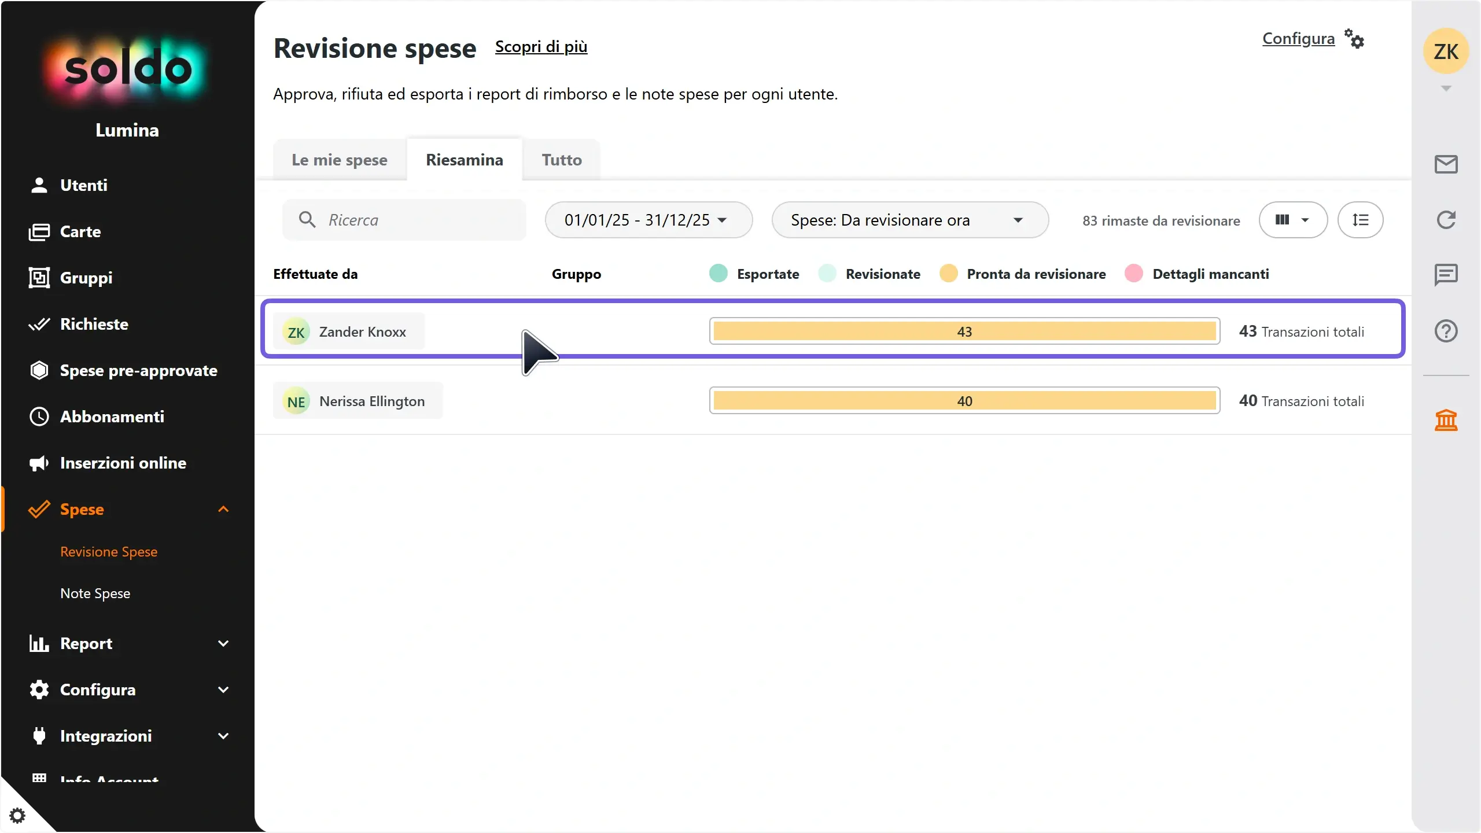Click the sidebar Configura gear icon
Screen dimensions: 1481x833
[39, 690]
